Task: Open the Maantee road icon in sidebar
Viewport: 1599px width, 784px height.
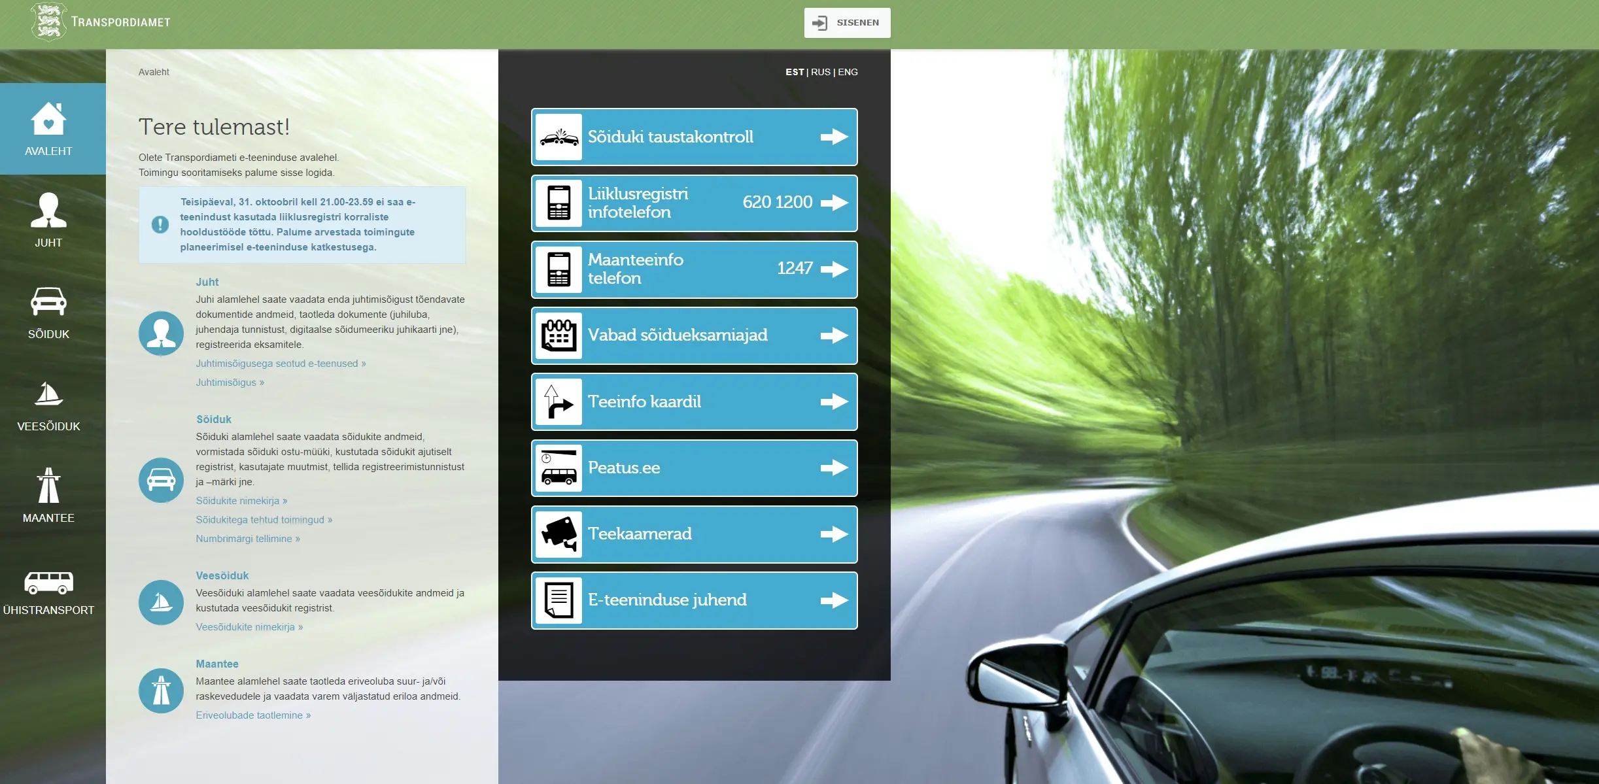Action: click(48, 485)
